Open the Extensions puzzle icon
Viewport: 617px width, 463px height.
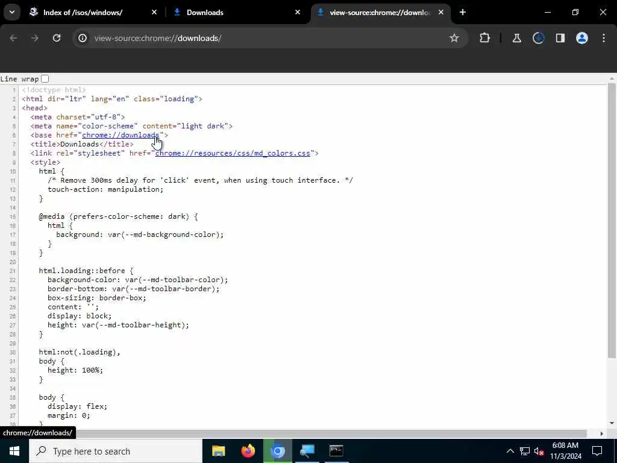[485, 38]
